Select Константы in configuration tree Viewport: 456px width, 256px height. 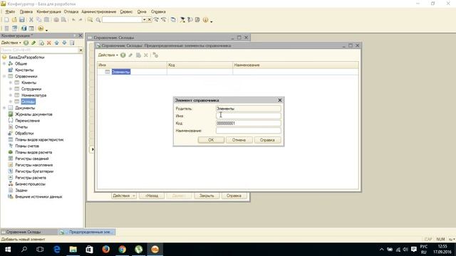coord(24,70)
